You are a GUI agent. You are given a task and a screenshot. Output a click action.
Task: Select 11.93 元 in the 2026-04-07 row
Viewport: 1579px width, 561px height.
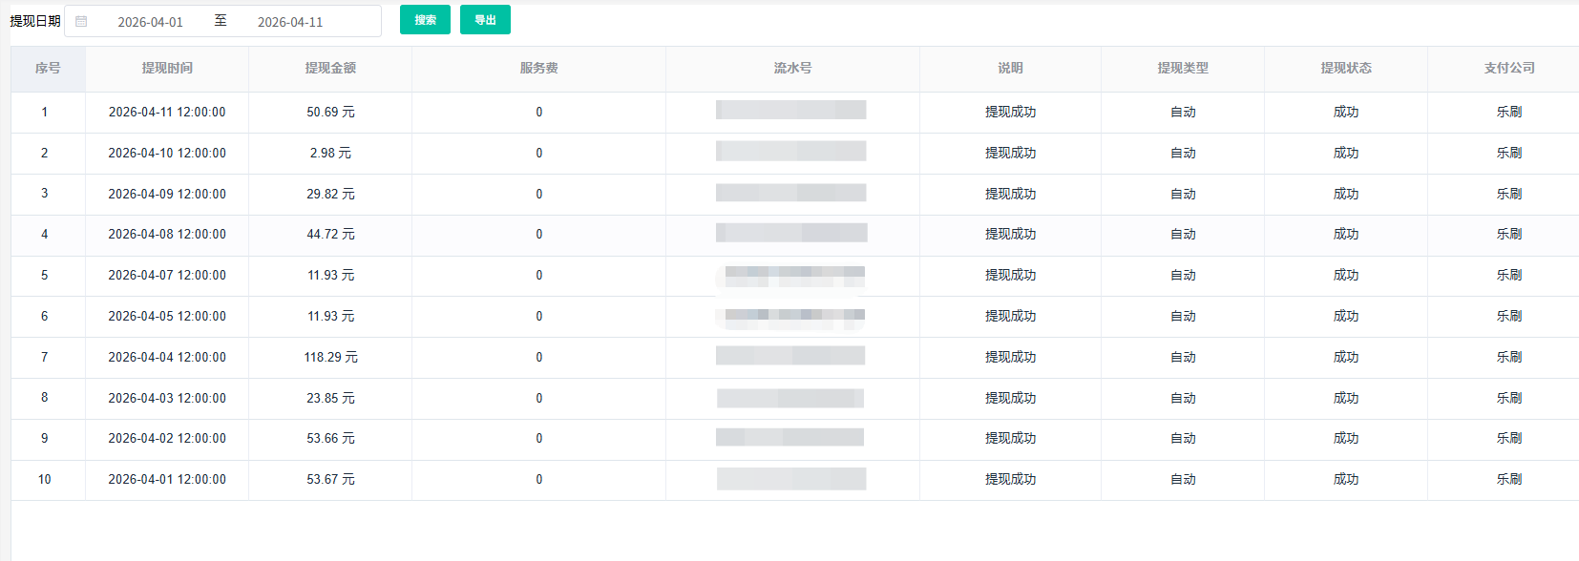(330, 276)
